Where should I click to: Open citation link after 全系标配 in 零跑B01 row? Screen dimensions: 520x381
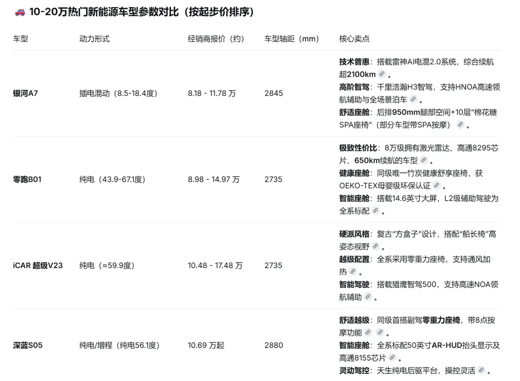tap(376, 210)
